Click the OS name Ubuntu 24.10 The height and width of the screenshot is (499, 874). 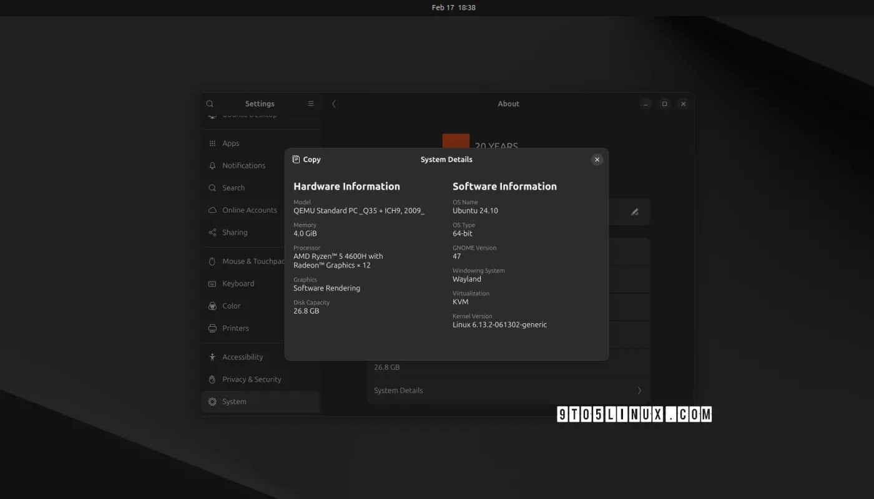pos(475,211)
